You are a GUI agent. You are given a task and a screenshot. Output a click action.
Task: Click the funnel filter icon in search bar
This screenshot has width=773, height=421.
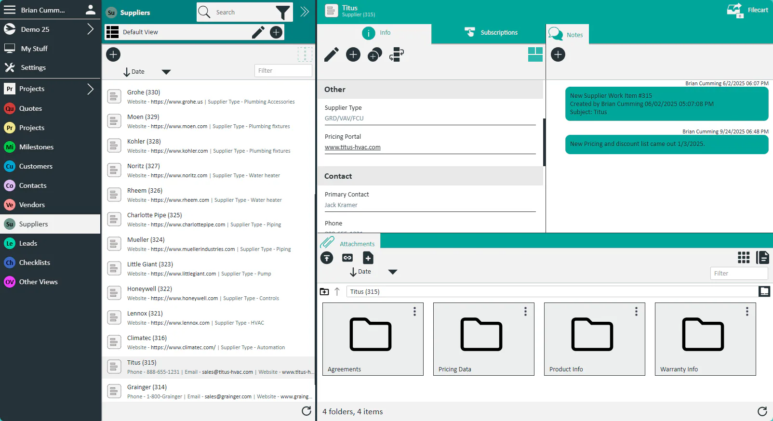pos(283,12)
